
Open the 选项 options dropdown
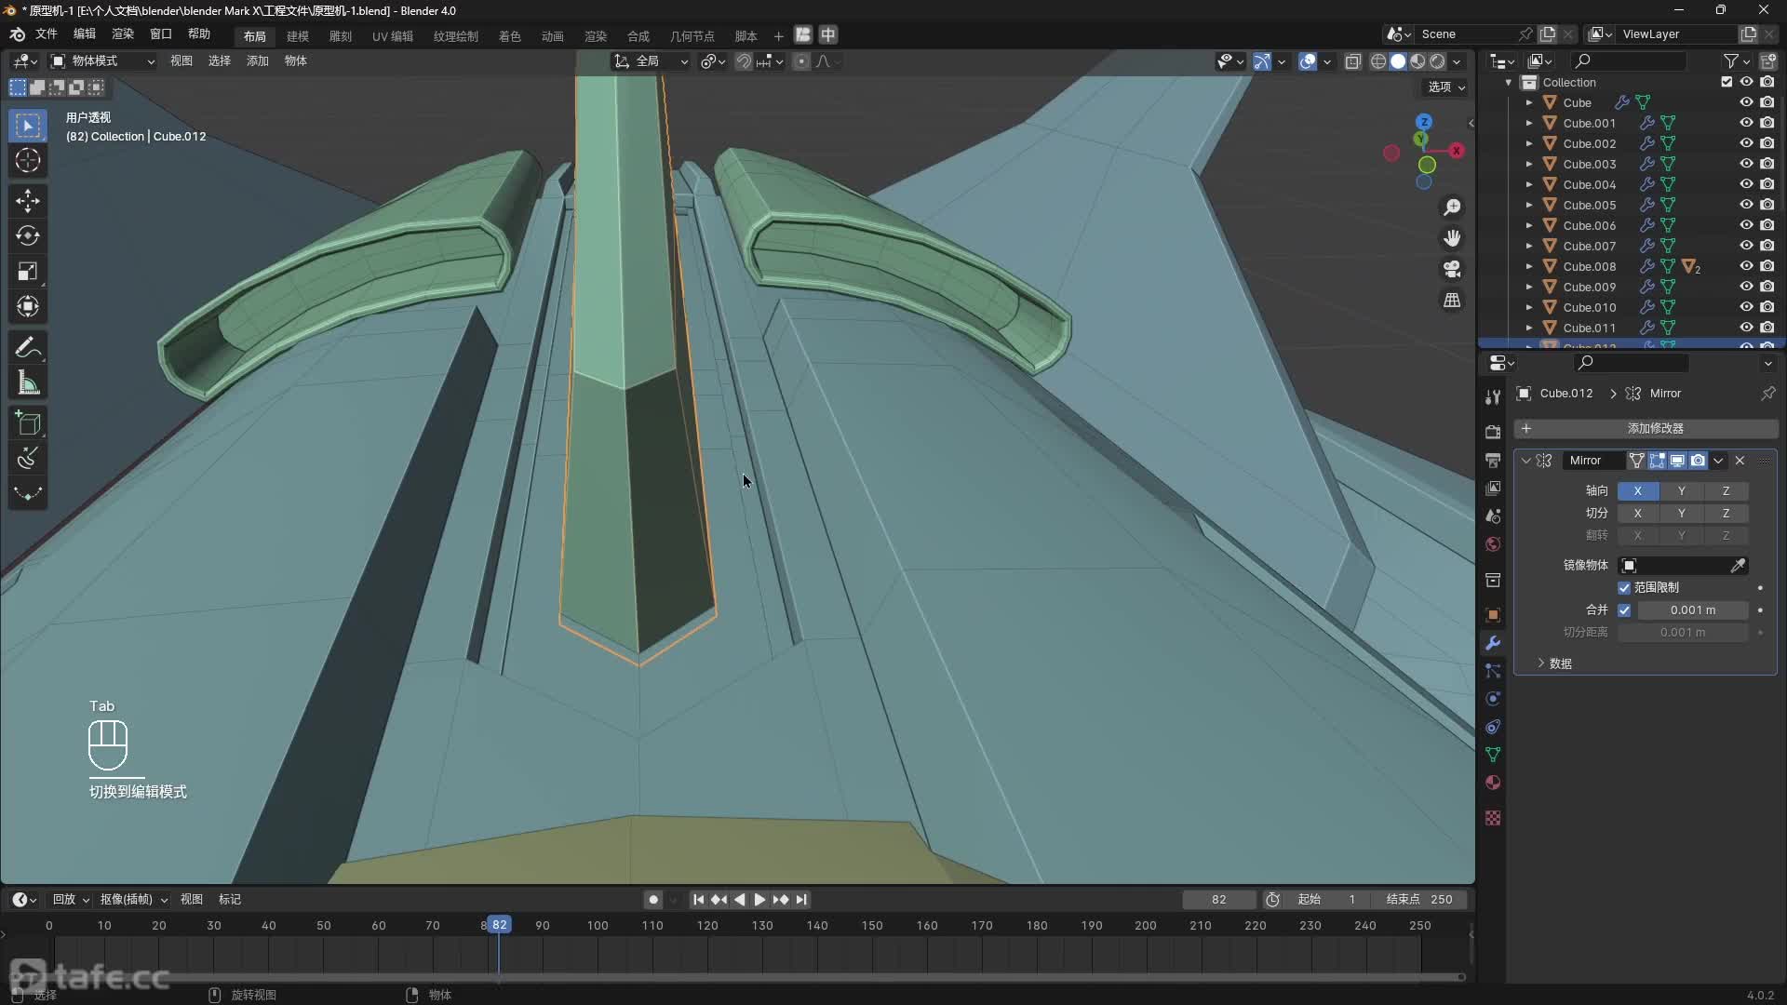pyautogui.click(x=1446, y=87)
